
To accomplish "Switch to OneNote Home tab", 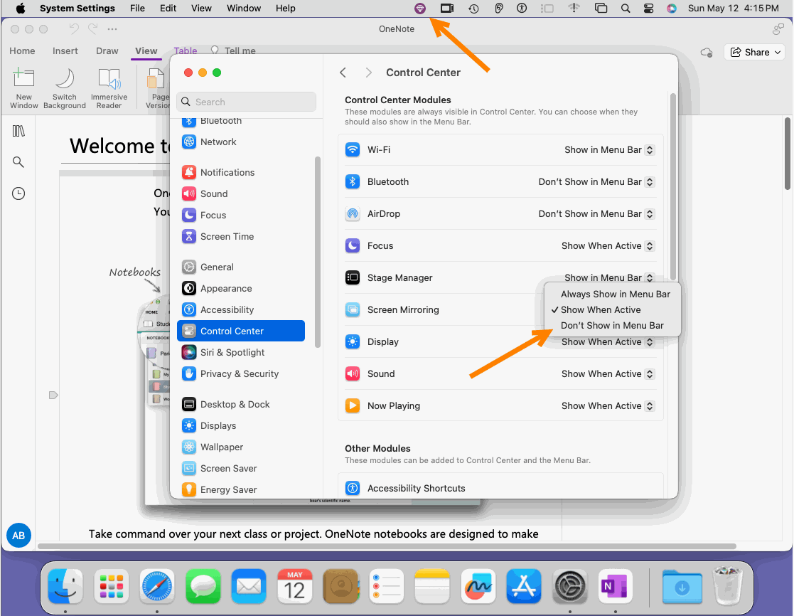I will tap(22, 51).
